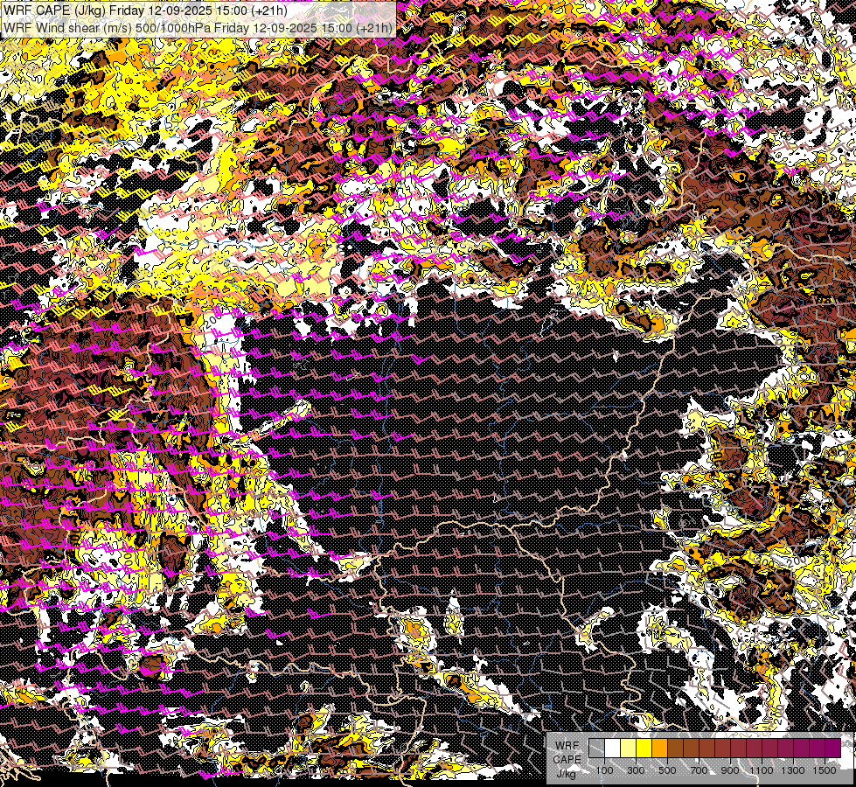Click the 'J/kg' unit label in the legend
Viewport: 856px width, 787px height.
[566, 773]
